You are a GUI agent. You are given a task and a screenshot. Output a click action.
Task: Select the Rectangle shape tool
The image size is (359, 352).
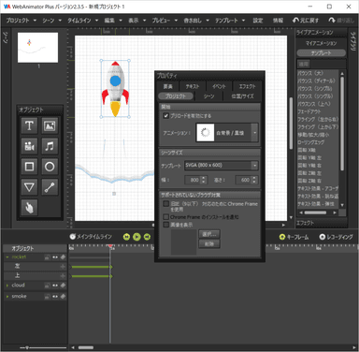(29, 167)
